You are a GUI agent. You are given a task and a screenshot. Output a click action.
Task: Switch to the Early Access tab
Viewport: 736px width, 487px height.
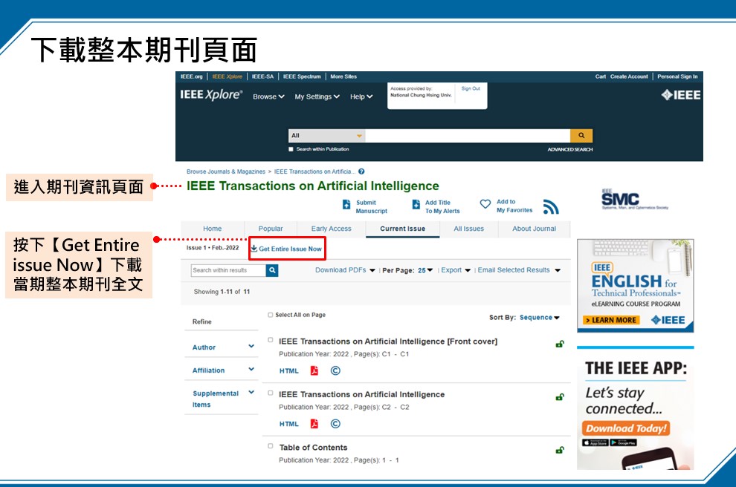tap(331, 229)
